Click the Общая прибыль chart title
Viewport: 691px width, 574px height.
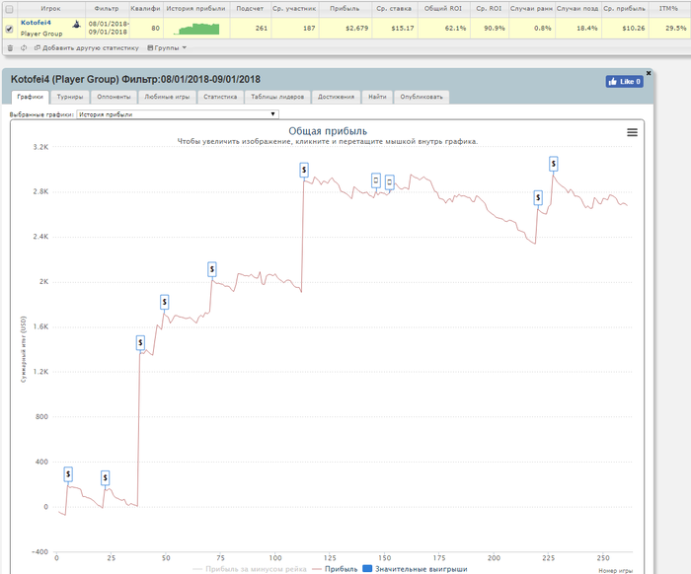click(328, 131)
